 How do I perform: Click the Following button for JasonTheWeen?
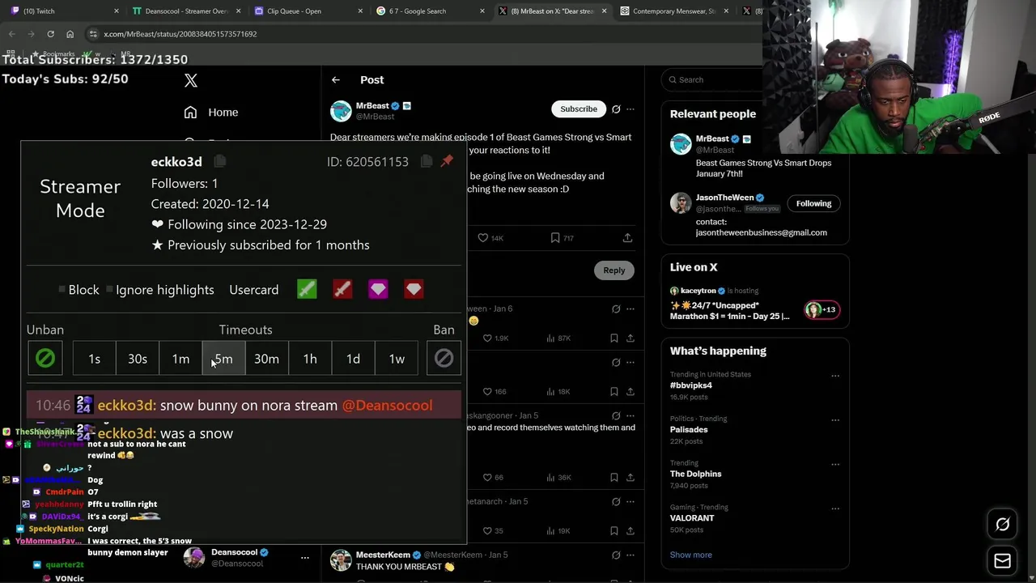click(813, 203)
